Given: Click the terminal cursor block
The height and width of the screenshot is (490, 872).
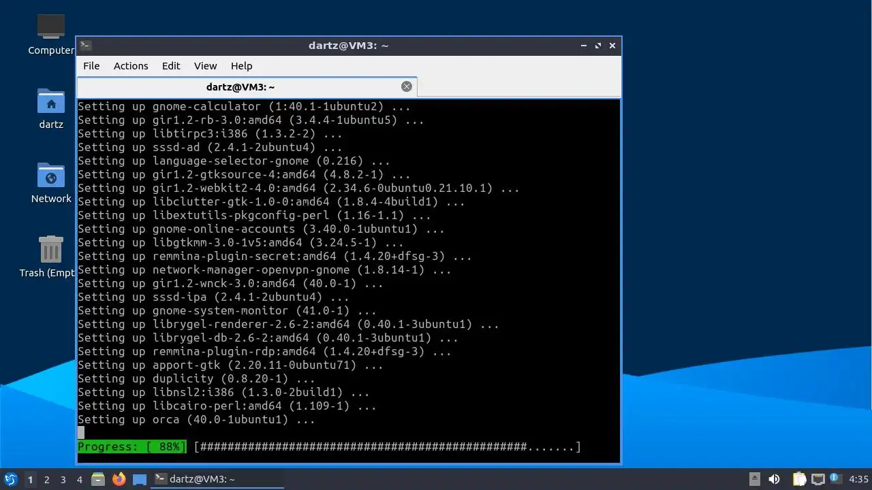Looking at the screenshot, I should (81, 432).
